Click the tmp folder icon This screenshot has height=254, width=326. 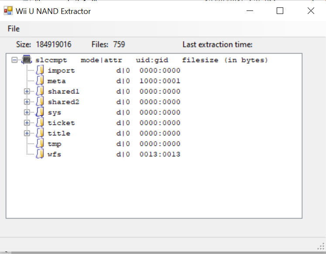(x=40, y=144)
